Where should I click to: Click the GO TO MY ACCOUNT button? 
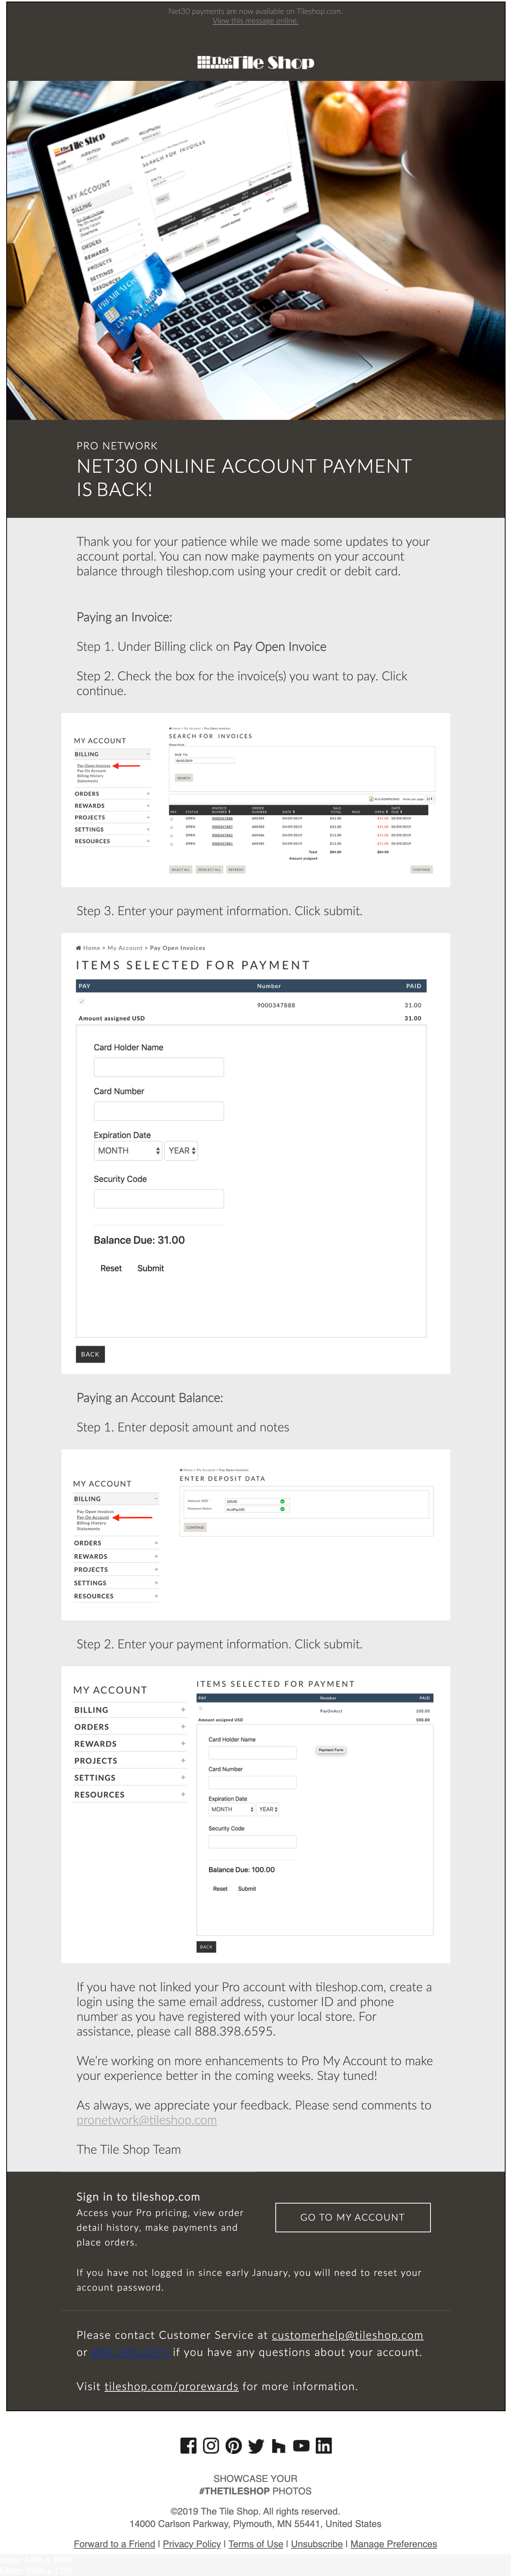point(353,2217)
